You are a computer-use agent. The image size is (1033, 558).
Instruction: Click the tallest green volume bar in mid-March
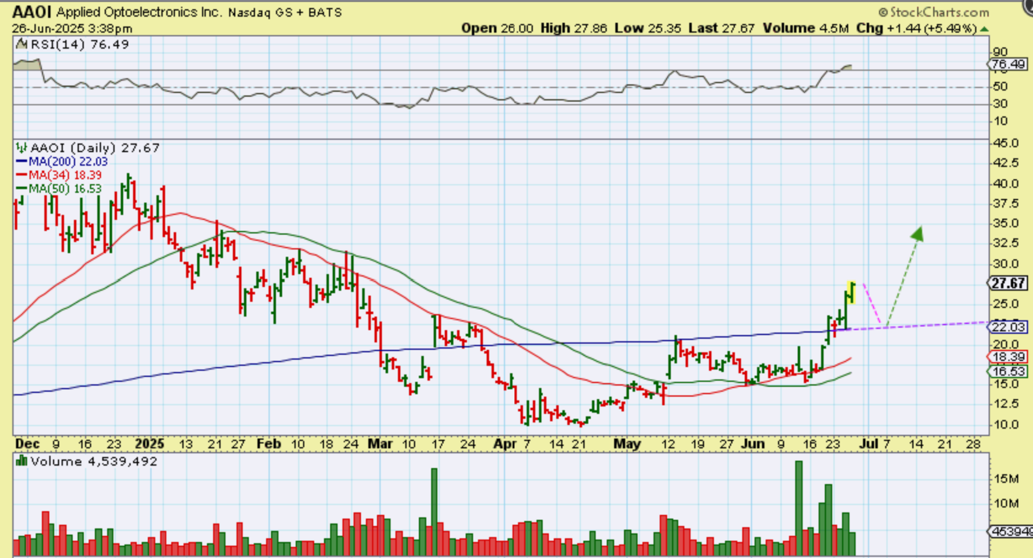pyautogui.click(x=434, y=512)
